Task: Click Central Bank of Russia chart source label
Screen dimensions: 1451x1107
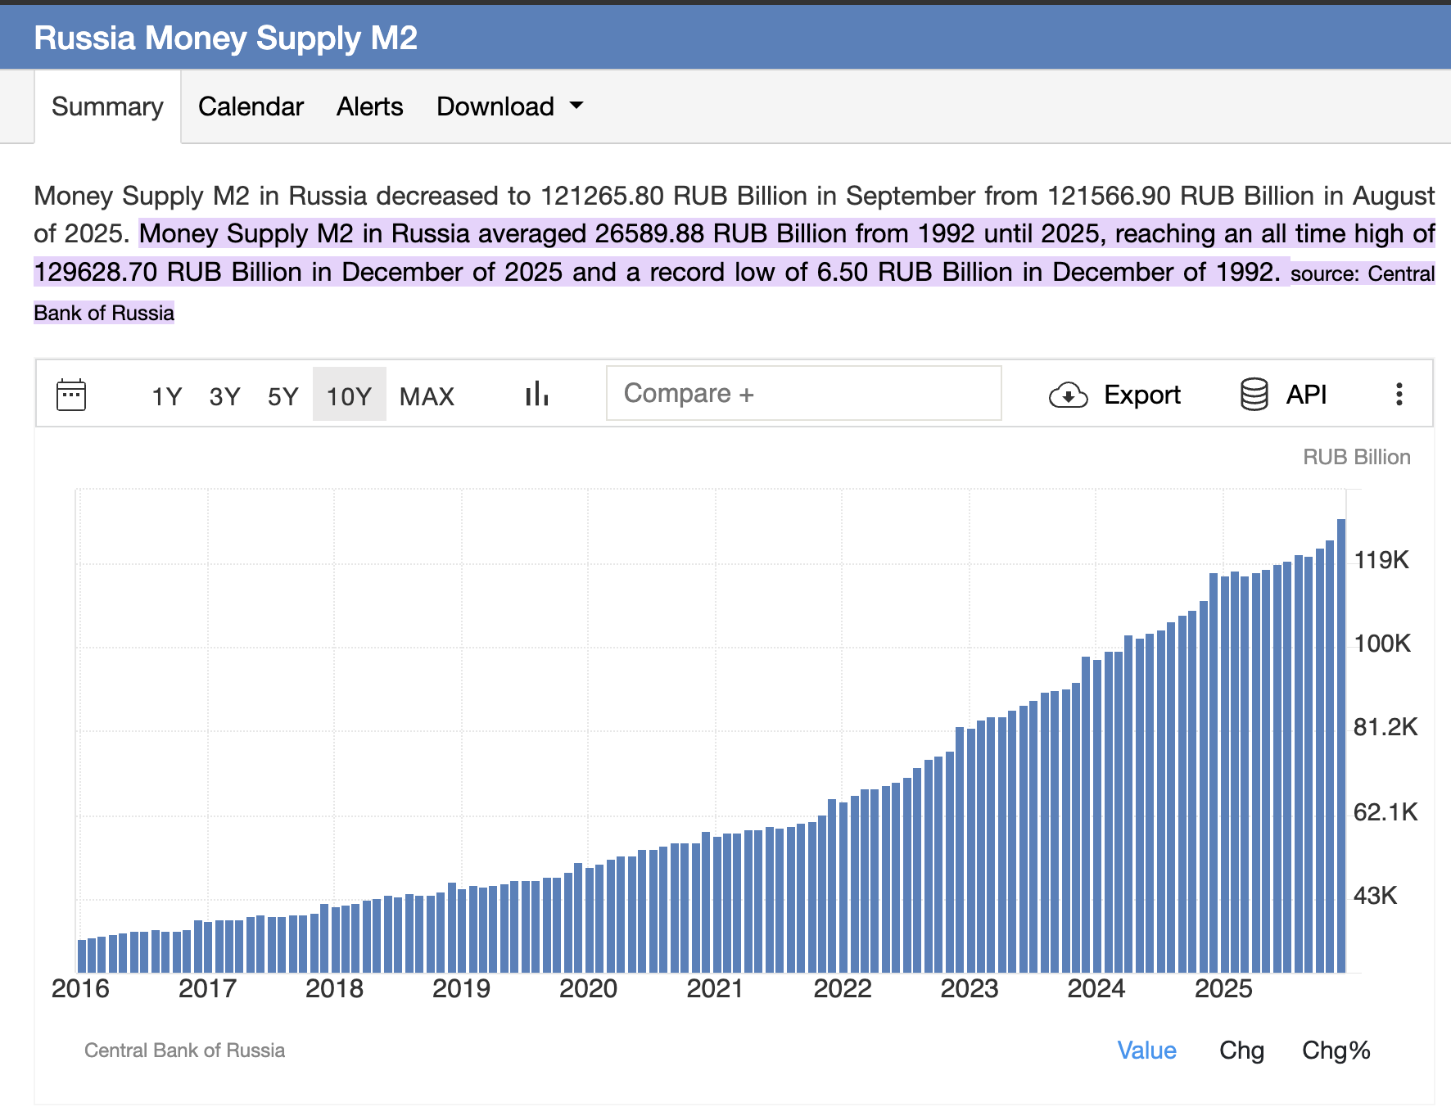Action: click(184, 1051)
